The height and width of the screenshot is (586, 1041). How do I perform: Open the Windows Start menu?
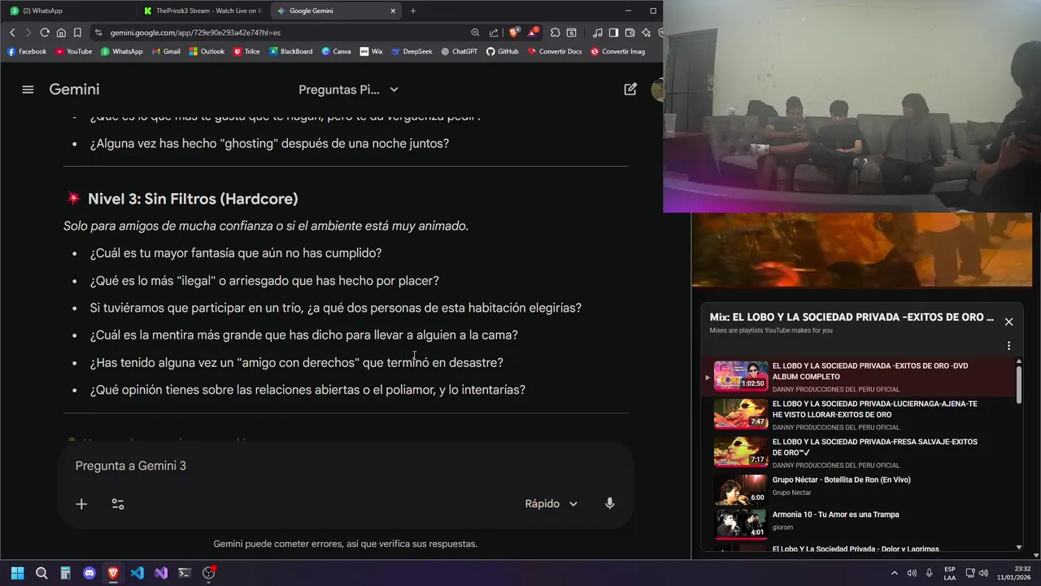tap(18, 573)
